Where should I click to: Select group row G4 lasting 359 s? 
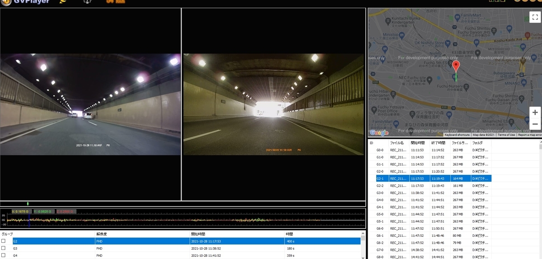tap(187, 255)
